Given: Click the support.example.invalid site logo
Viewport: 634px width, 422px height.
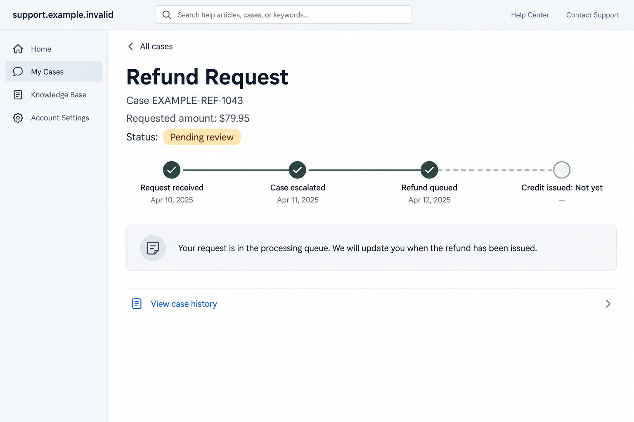Looking at the screenshot, I should [x=63, y=15].
